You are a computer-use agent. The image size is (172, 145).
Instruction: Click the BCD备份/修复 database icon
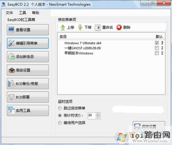coord(11,84)
